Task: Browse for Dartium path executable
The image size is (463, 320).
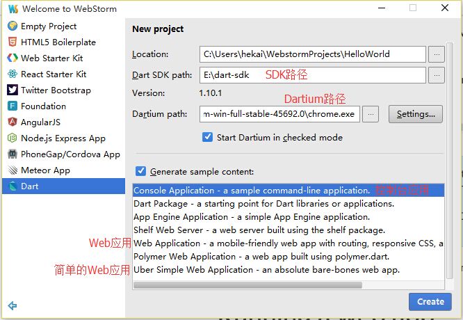Action: (x=371, y=114)
